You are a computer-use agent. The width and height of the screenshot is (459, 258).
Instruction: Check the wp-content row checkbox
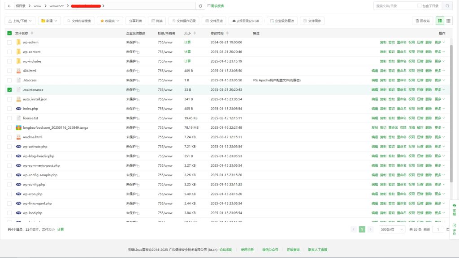pyautogui.click(x=9, y=52)
